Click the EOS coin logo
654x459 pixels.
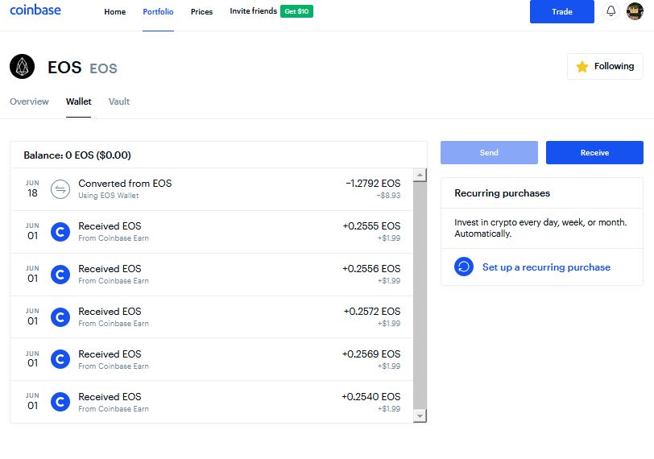pos(22,67)
